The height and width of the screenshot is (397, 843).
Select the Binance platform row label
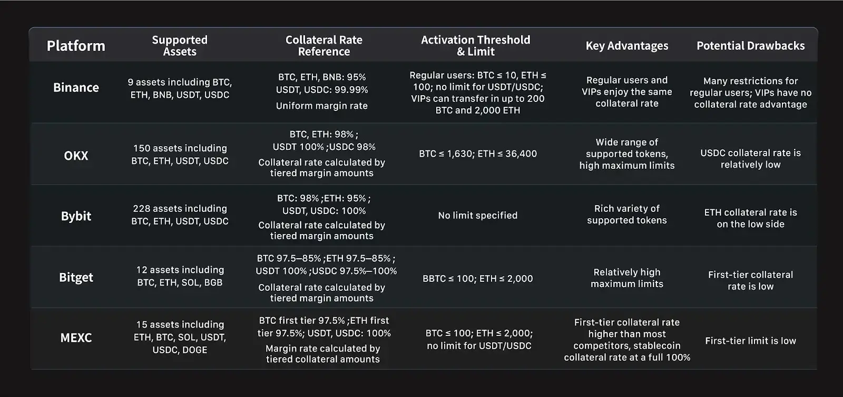click(76, 88)
